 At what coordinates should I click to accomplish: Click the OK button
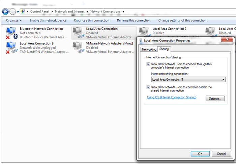[x=200, y=154]
